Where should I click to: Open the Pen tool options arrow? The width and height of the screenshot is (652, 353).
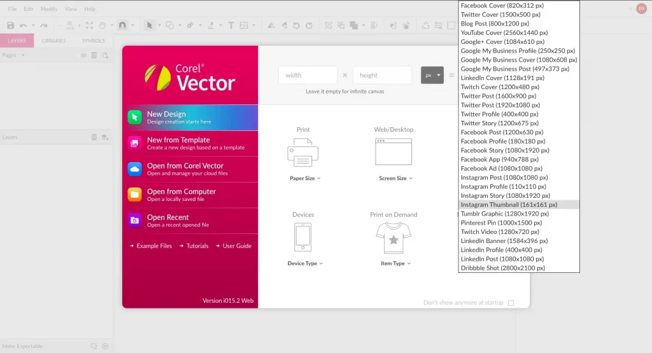pos(200,25)
